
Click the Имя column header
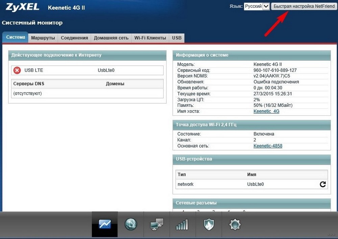(251, 174)
